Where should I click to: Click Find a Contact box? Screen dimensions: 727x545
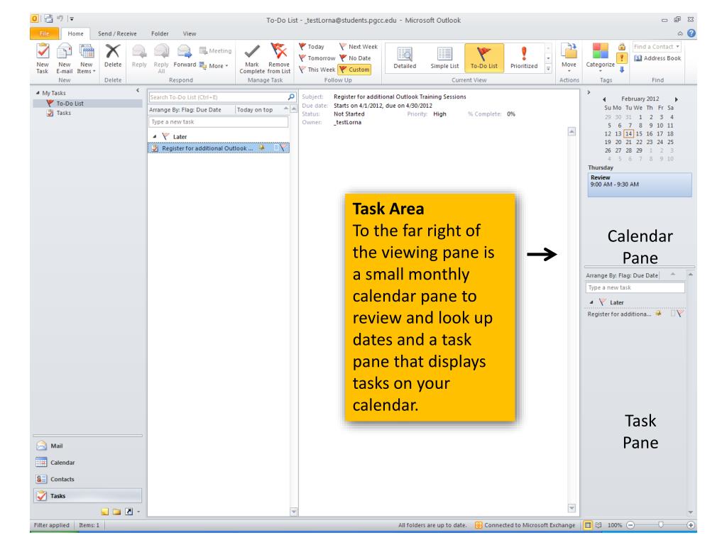click(x=657, y=47)
